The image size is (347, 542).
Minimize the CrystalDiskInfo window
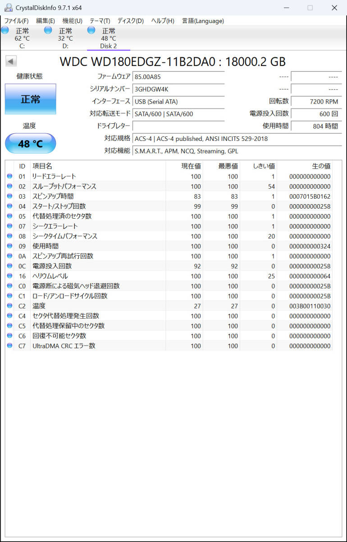(286, 8)
